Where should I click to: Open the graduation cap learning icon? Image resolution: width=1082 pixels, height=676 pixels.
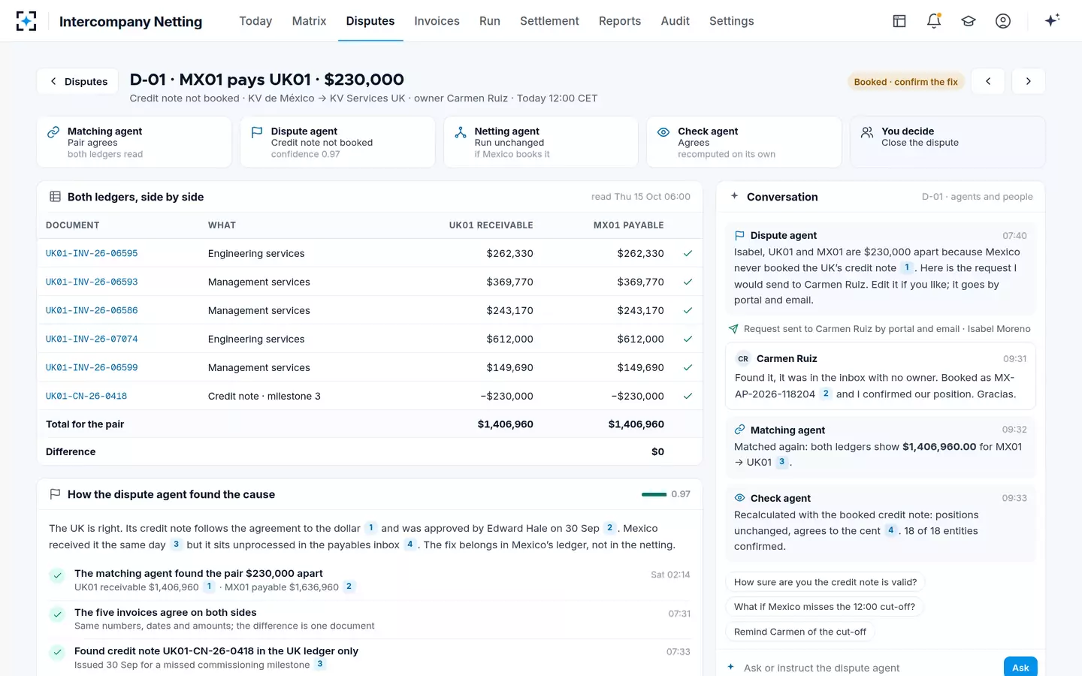[x=969, y=21]
